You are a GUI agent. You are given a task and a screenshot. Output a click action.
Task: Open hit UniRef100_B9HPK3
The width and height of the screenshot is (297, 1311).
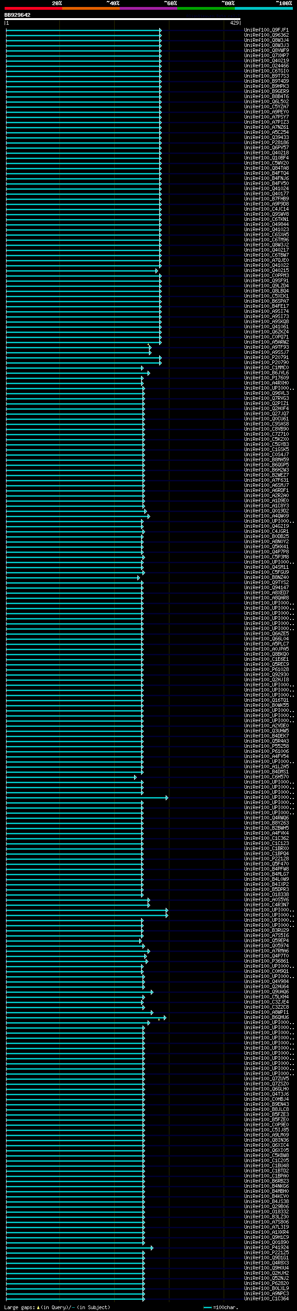pyautogui.click(x=266, y=86)
